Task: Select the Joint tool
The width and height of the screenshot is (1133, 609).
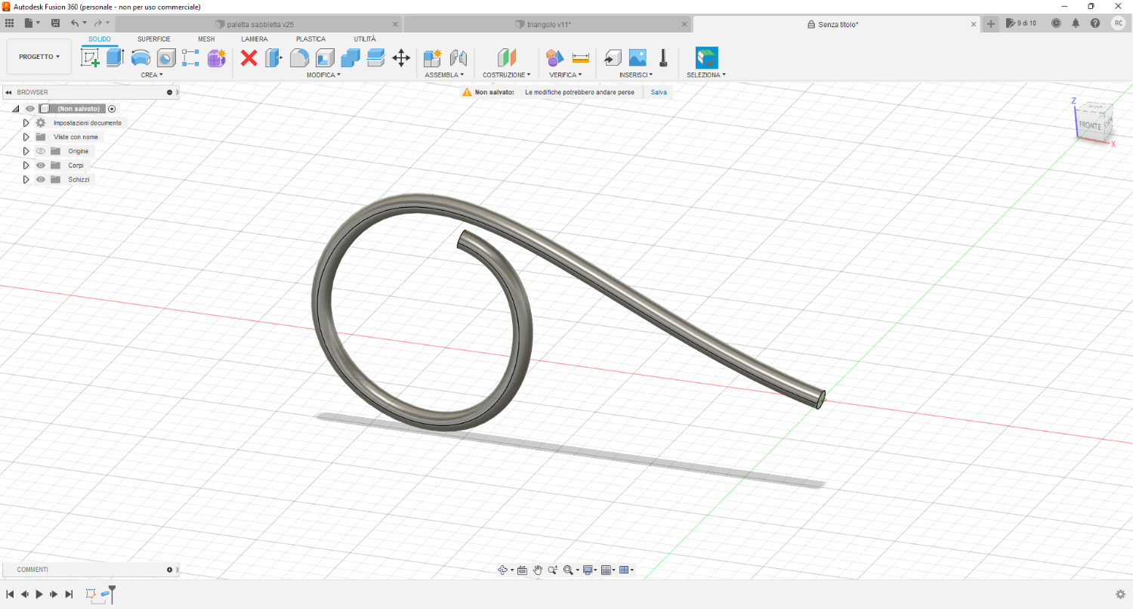Action: pos(458,57)
